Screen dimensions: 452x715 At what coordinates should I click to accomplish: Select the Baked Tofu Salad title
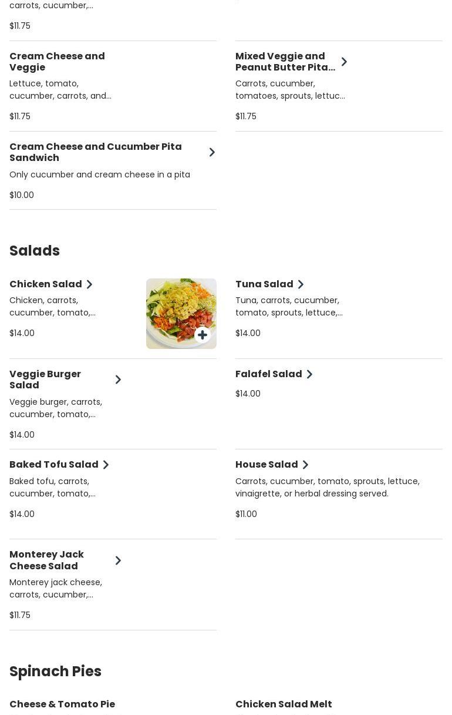click(x=54, y=465)
